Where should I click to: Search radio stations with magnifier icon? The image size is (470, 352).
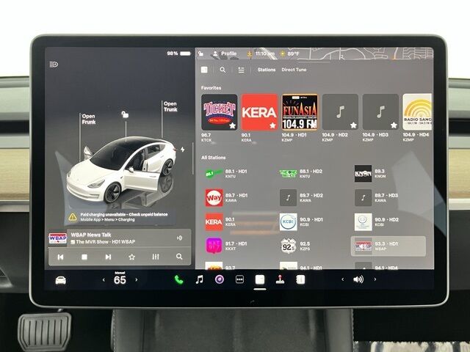pyautogui.click(x=223, y=70)
